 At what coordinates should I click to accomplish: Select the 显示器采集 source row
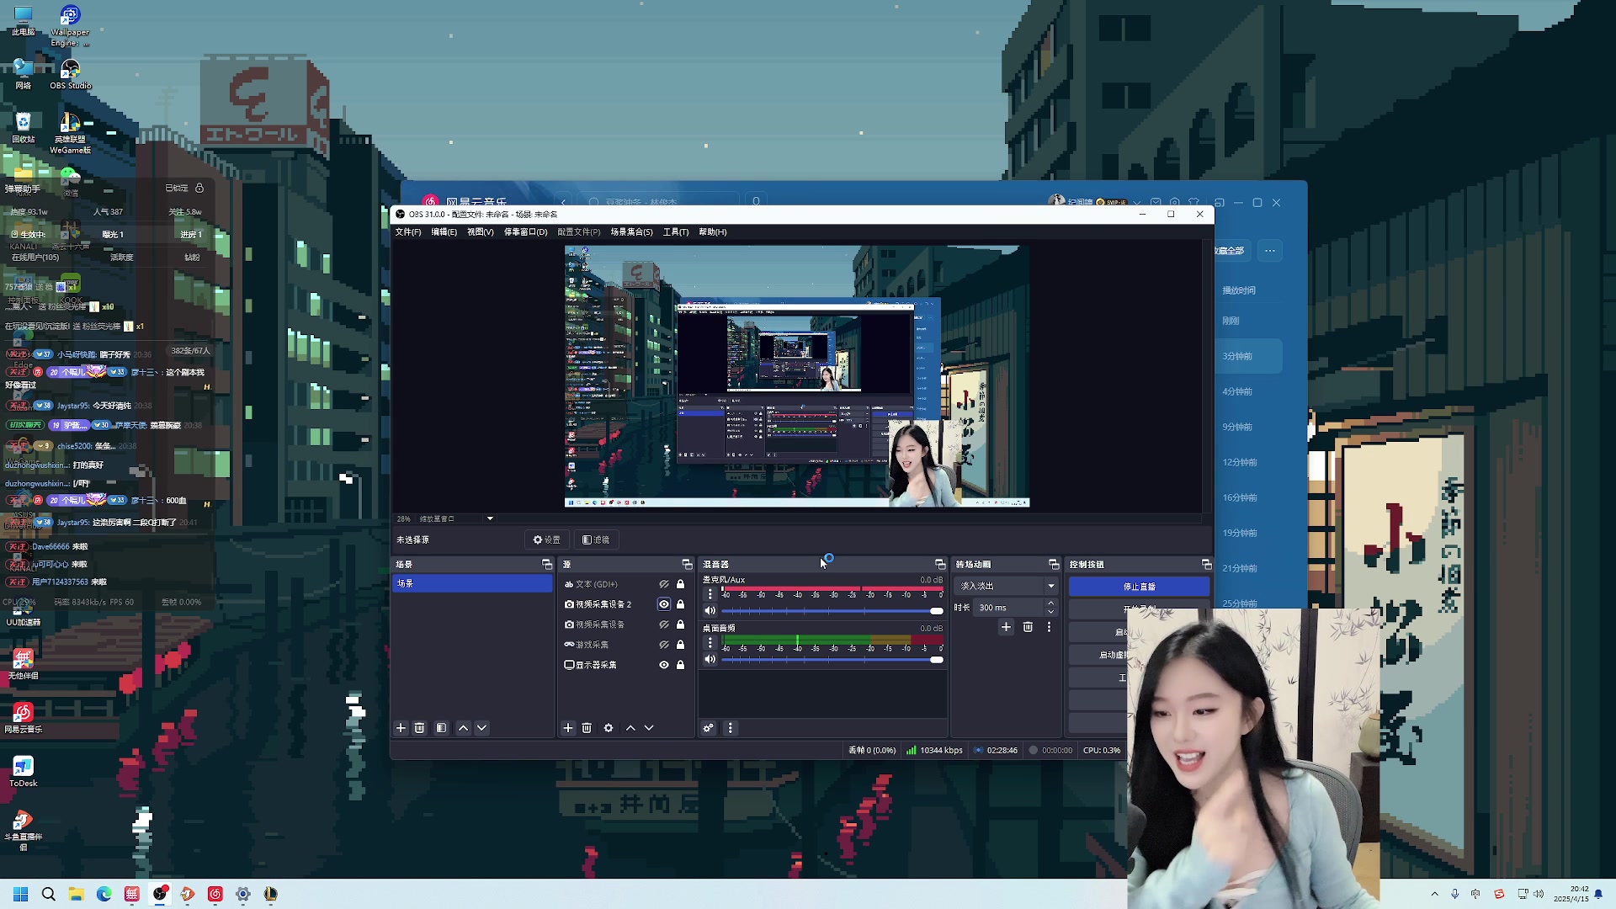(626, 665)
